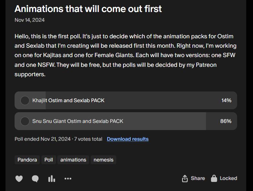Screen dimensions: 253x191
Task: Click the share arrow icon
Action: [185, 178]
